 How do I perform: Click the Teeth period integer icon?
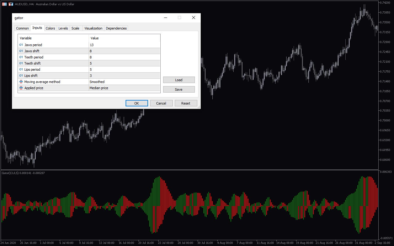tap(21, 57)
